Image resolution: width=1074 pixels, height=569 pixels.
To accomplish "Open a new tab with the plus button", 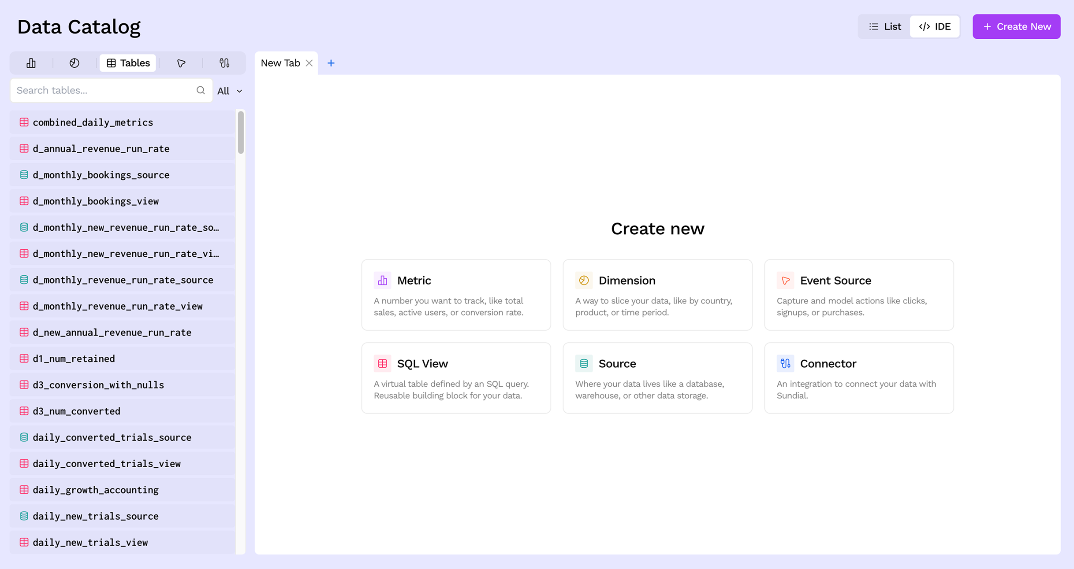I will tap(331, 63).
